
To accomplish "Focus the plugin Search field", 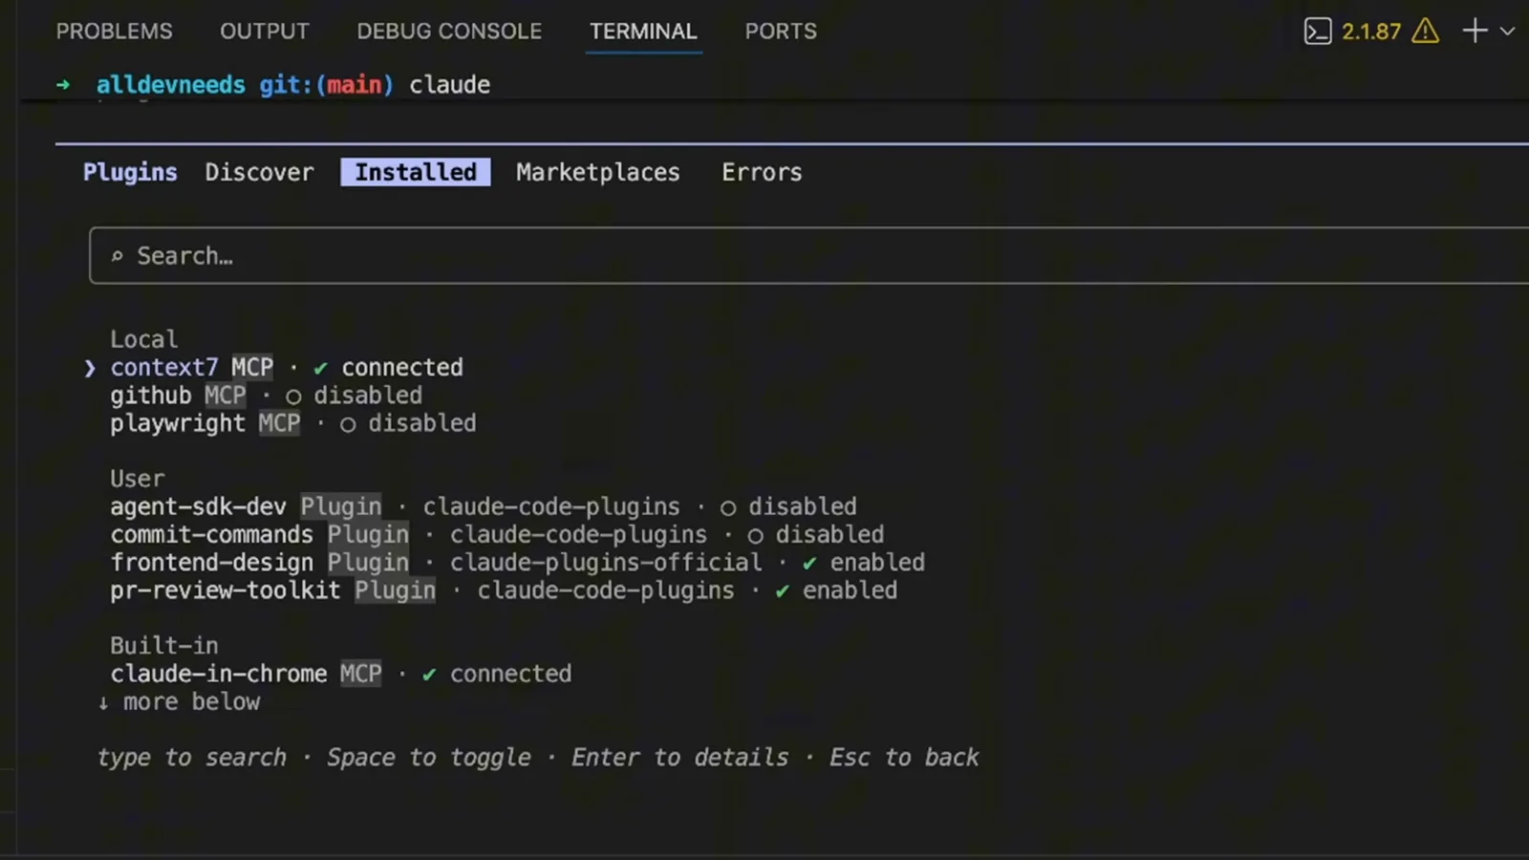I will click(808, 255).
